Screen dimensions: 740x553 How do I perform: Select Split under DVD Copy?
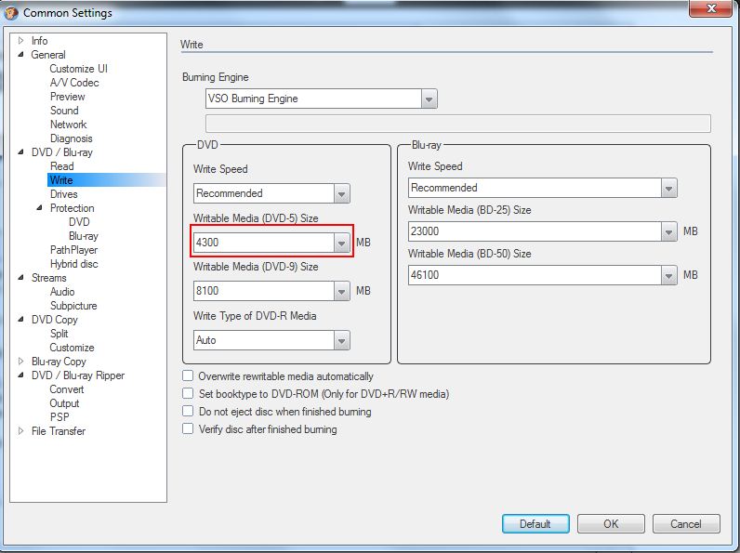tap(59, 334)
